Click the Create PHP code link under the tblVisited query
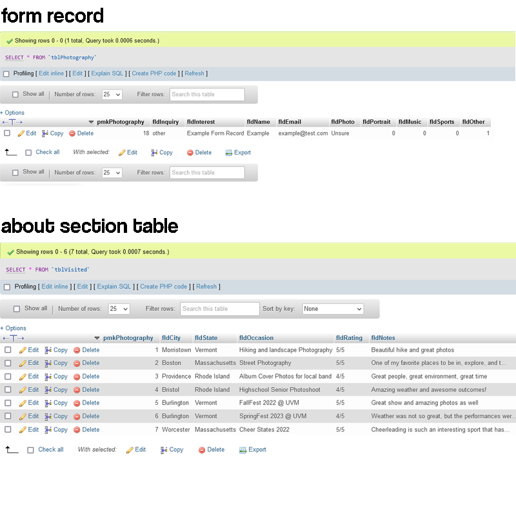 (x=163, y=287)
